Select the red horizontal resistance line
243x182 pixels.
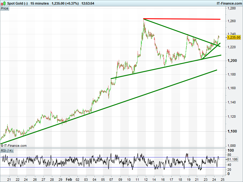pyautogui.click(x=182, y=19)
